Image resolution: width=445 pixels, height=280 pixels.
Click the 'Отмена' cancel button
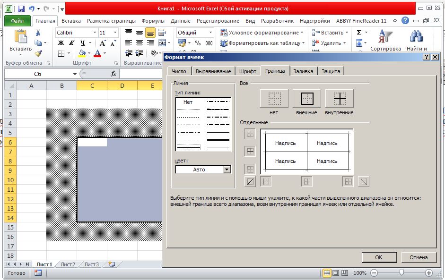tap(419, 257)
